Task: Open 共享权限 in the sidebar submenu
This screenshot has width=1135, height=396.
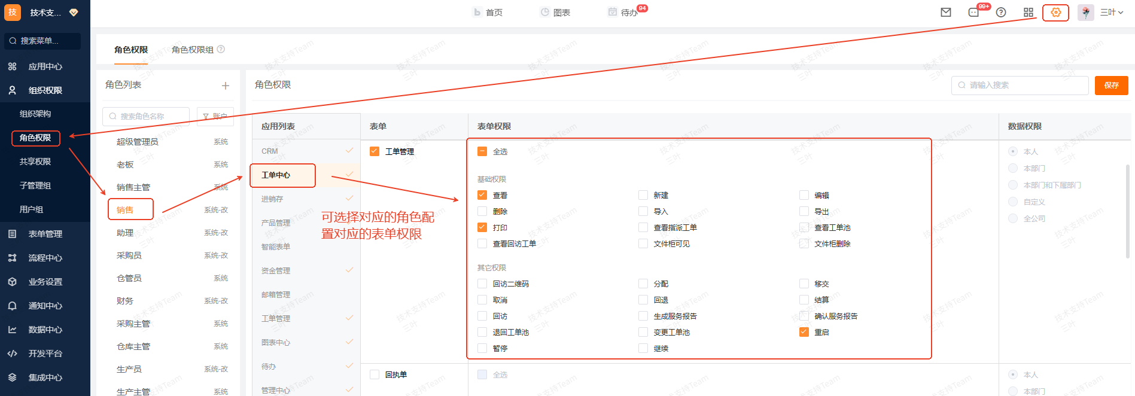Action: pos(35,162)
